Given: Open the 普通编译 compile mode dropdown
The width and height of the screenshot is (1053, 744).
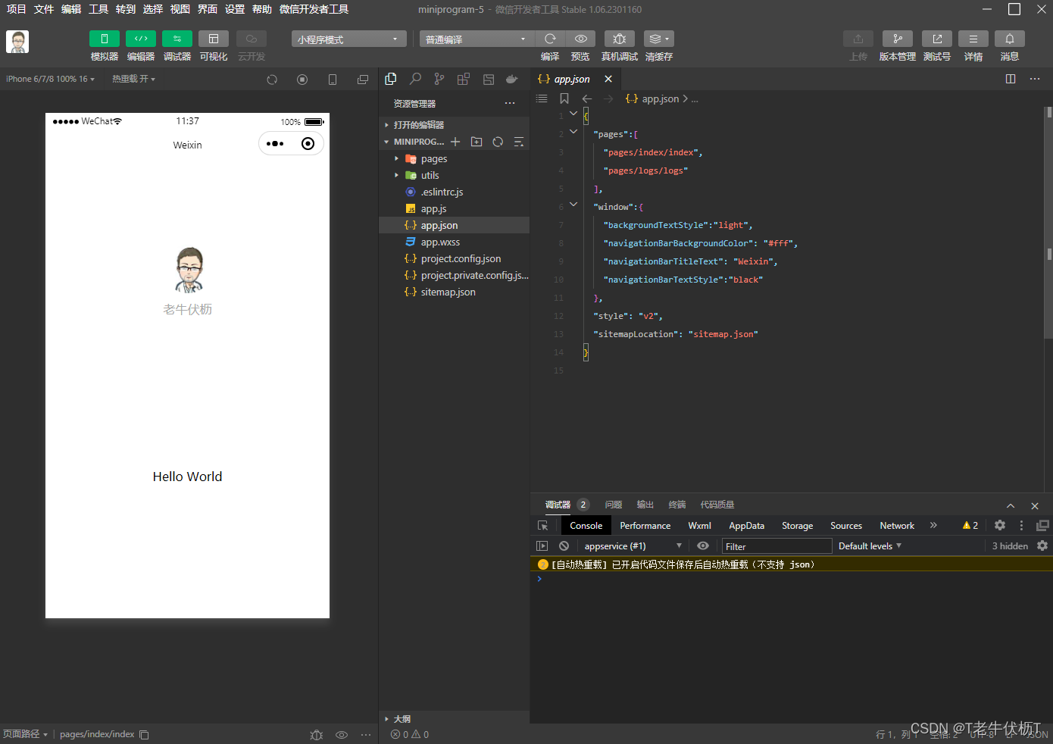Looking at the screenshot, I should (x=477, y=39).
